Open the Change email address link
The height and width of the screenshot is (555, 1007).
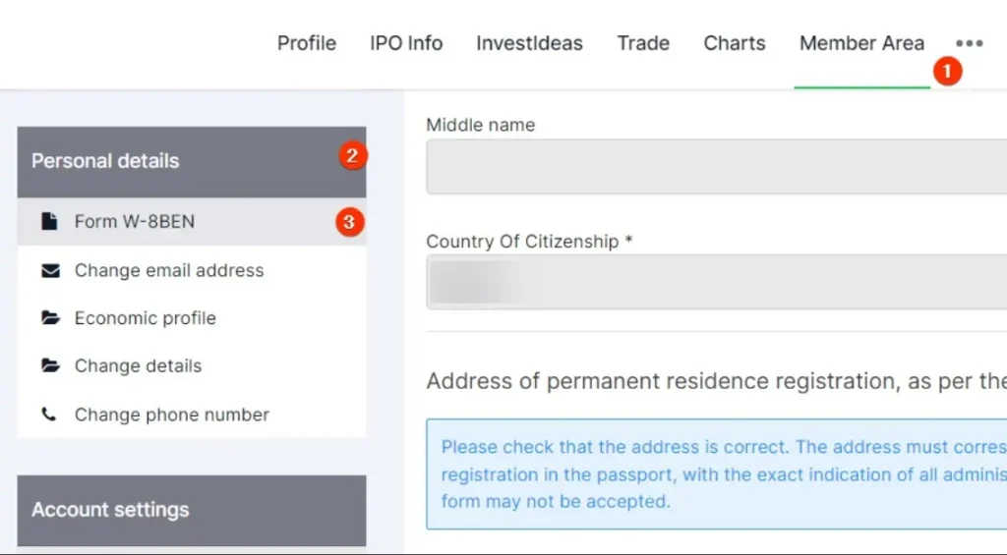coord(169,271)
